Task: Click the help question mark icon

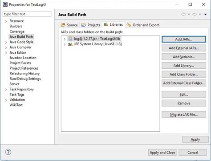Action: (8, 152)
